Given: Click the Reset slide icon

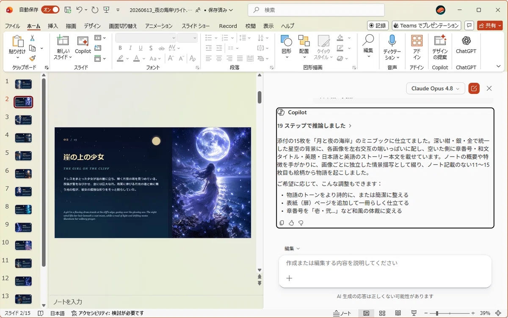Looking at the screenshot, I should [98, 48].
